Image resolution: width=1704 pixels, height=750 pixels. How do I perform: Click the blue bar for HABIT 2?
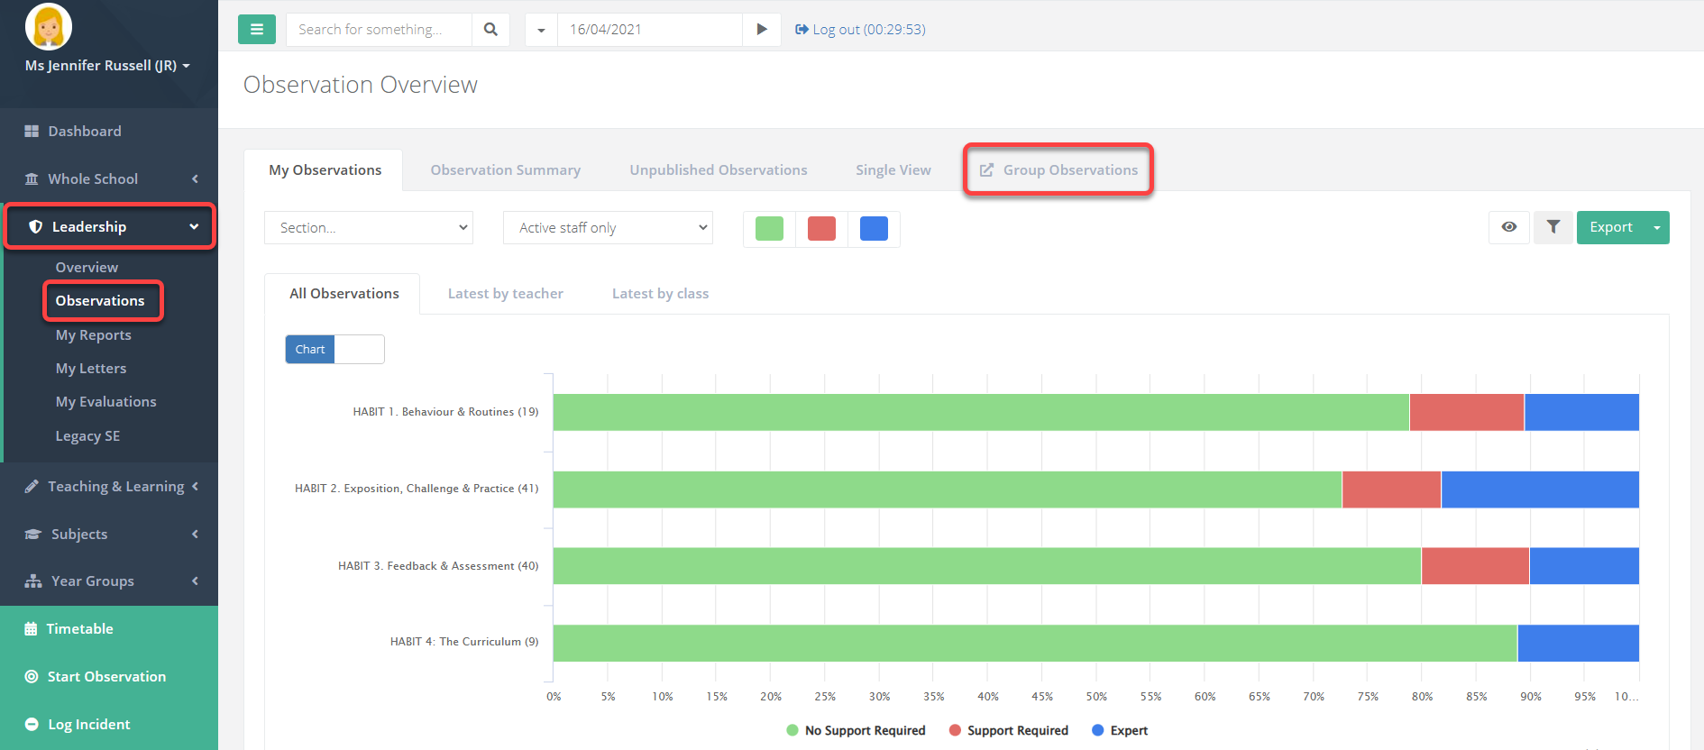(1540, 489)
